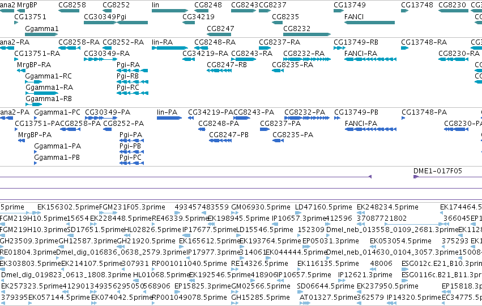Viewport: 482px width, 306px height.
Task: Select transcript CG8232-RA
Action: 307,59
